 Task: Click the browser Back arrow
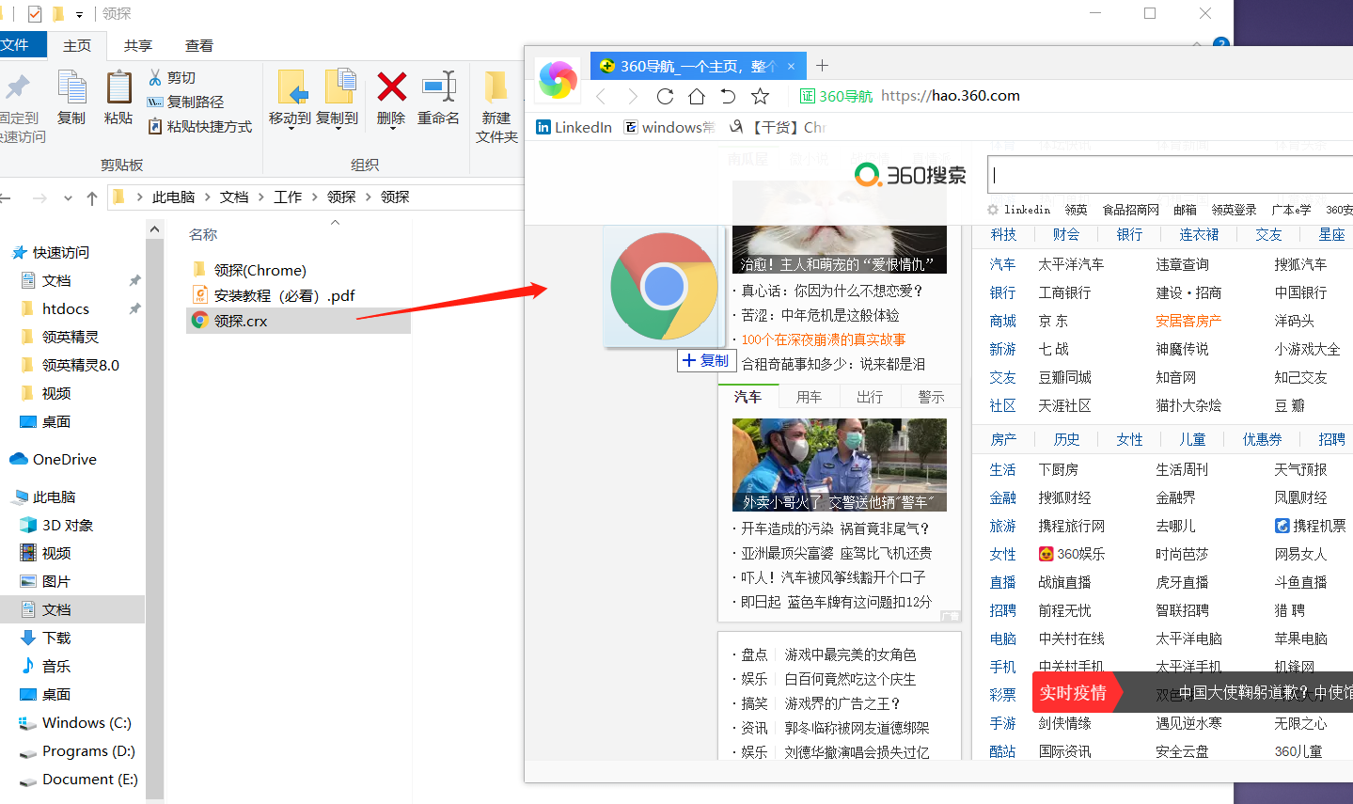pos(601,96)
